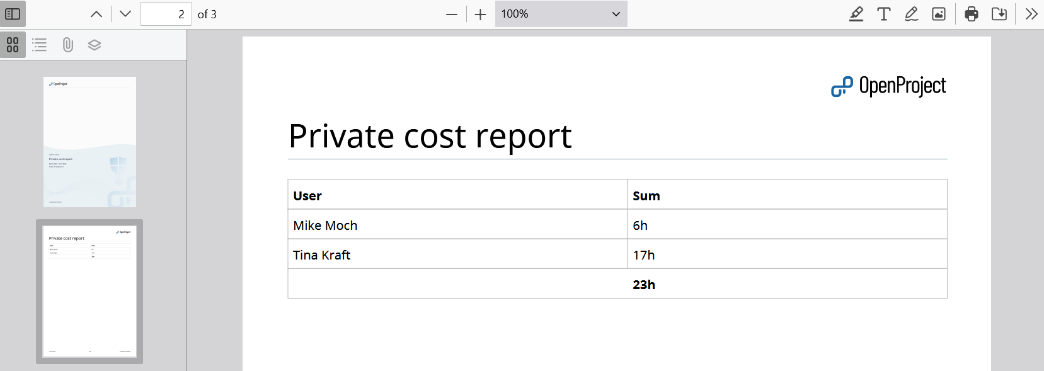This screenshot has height=371, width=1044.
Task: Select the draw pen tool
Action: tap(911, 14)
